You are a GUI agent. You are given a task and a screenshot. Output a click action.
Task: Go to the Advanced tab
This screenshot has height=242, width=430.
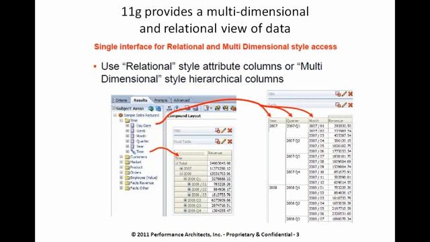point(181,100)
